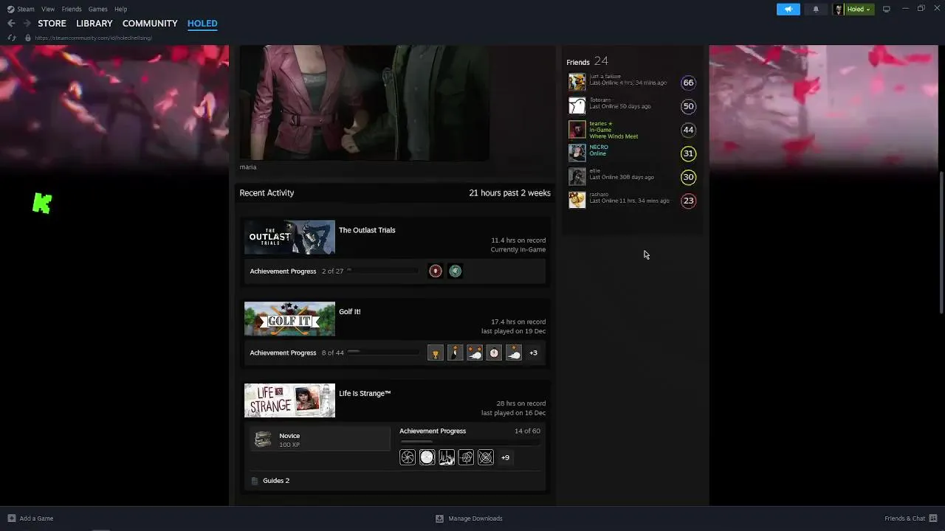Click first Life Is Strange achievement icon
The width and height of the screenshot is (945, 531).
[x=408, y=458]
